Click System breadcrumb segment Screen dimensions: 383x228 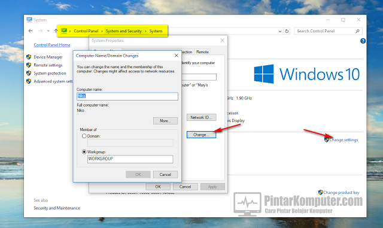[x=156, y=31]
